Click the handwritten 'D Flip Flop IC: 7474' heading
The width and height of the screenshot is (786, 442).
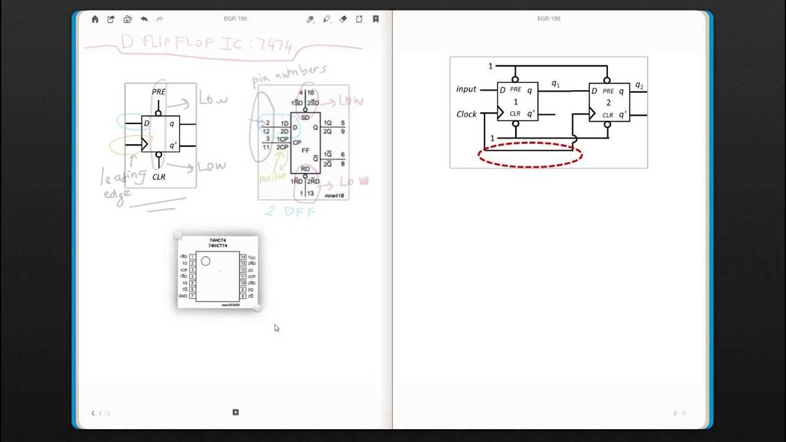point(206,42)
